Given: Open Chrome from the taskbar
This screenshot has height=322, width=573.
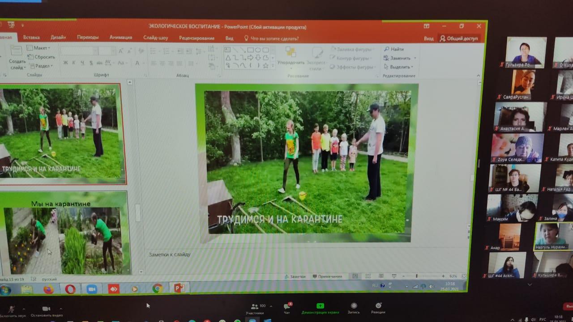Looking at the screenshot, I should pyautogui.click(x=157, y=288).
